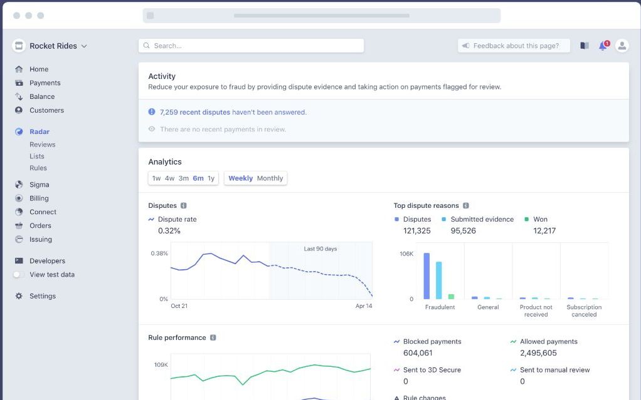Toggle the View test data switch
This screenshot has height=400, width=641.
(x=19, y=275)
